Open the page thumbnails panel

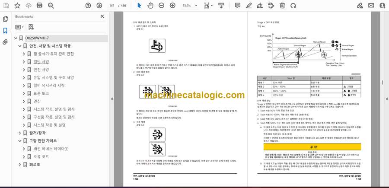(x=6, y=19)
